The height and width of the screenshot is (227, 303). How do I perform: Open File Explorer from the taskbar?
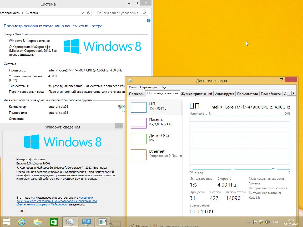coord(38,222)
